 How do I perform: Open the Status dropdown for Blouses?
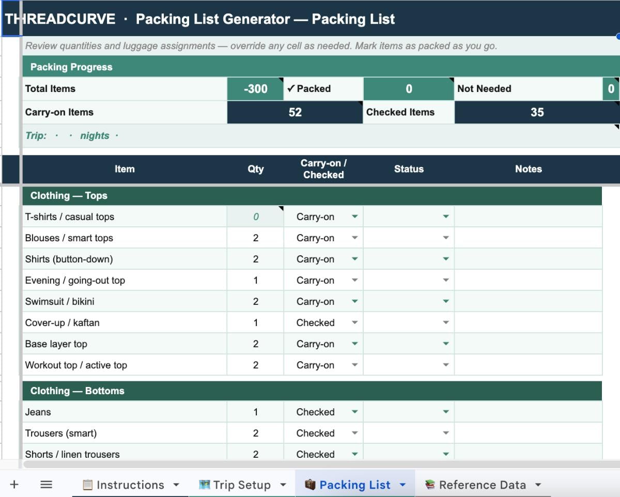point(446,238)
